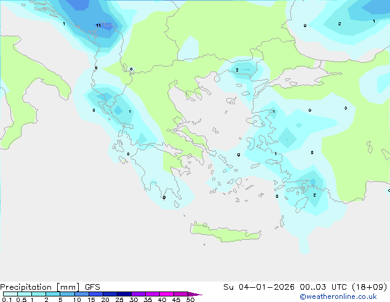Image resolution: width=390 pixels, height=302 pixels.
Task: Select the 0.1–0.5 mm legend swatch
Action: 10,294
